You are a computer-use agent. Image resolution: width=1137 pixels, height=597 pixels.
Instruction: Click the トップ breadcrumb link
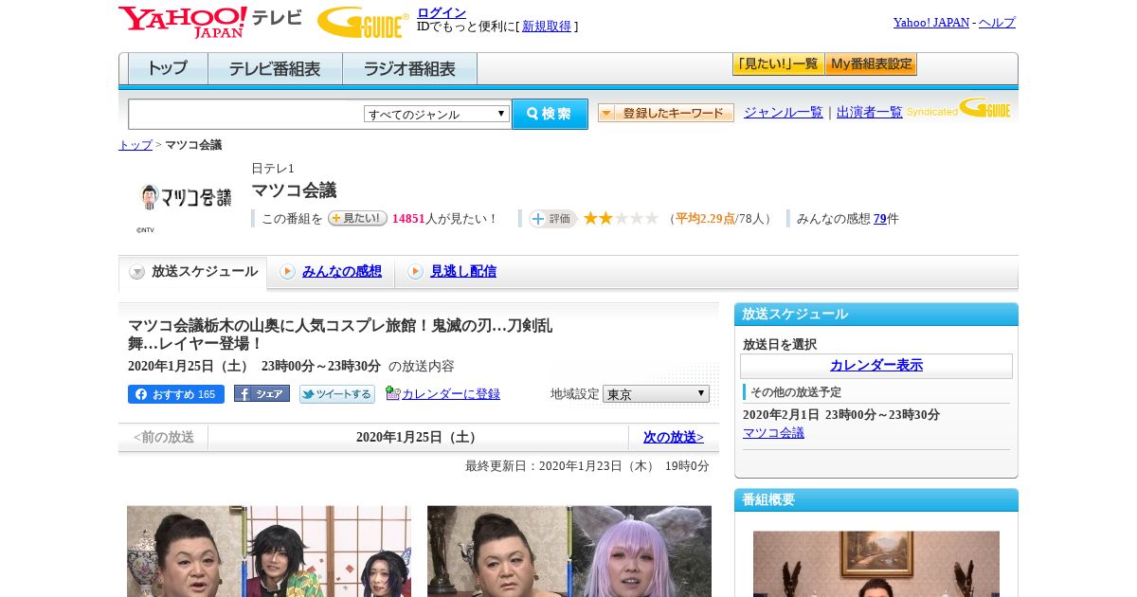coord(135,145)
